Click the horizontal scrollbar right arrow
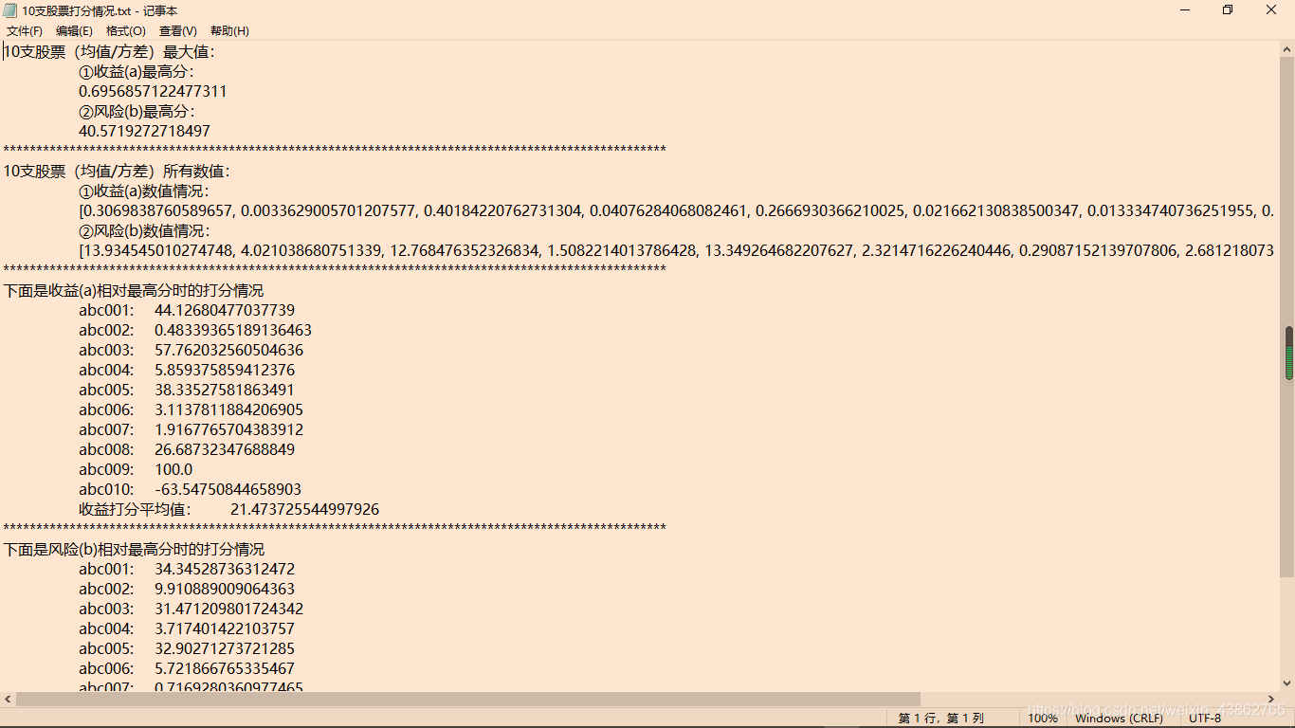Screen dimensions: 1295x728 coord(1271,699)
